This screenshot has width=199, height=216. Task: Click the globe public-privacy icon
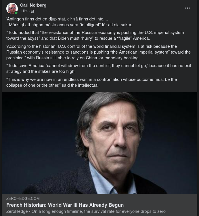tap(32, 12)
